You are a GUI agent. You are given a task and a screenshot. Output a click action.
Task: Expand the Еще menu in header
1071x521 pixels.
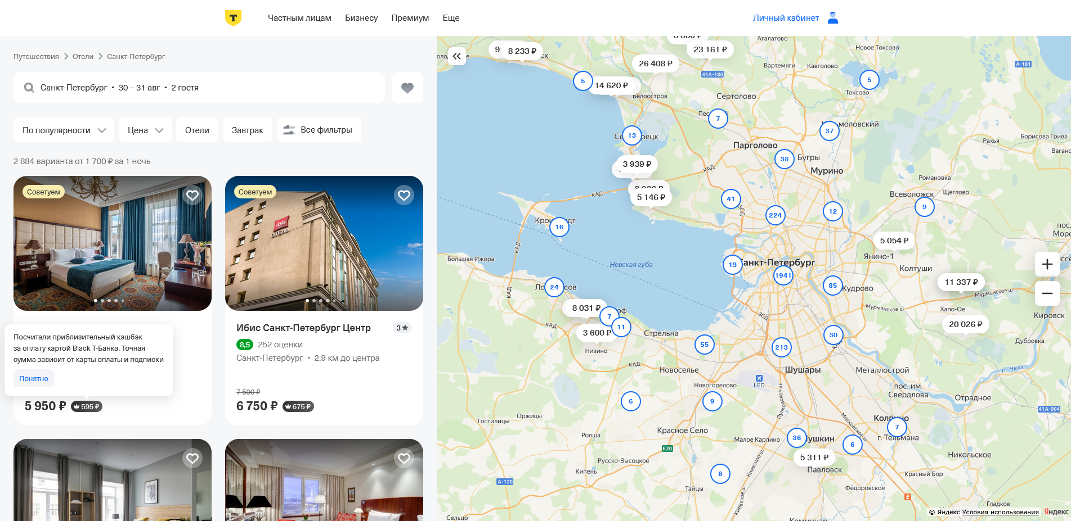[451, 18]
